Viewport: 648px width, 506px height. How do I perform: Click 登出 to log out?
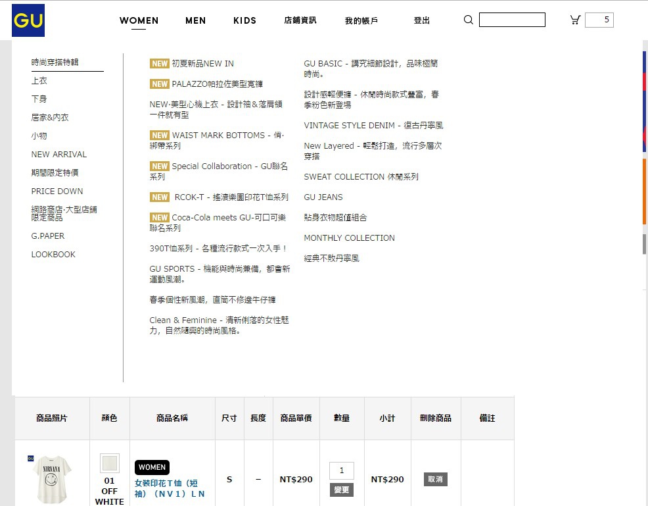click(421, 20)
